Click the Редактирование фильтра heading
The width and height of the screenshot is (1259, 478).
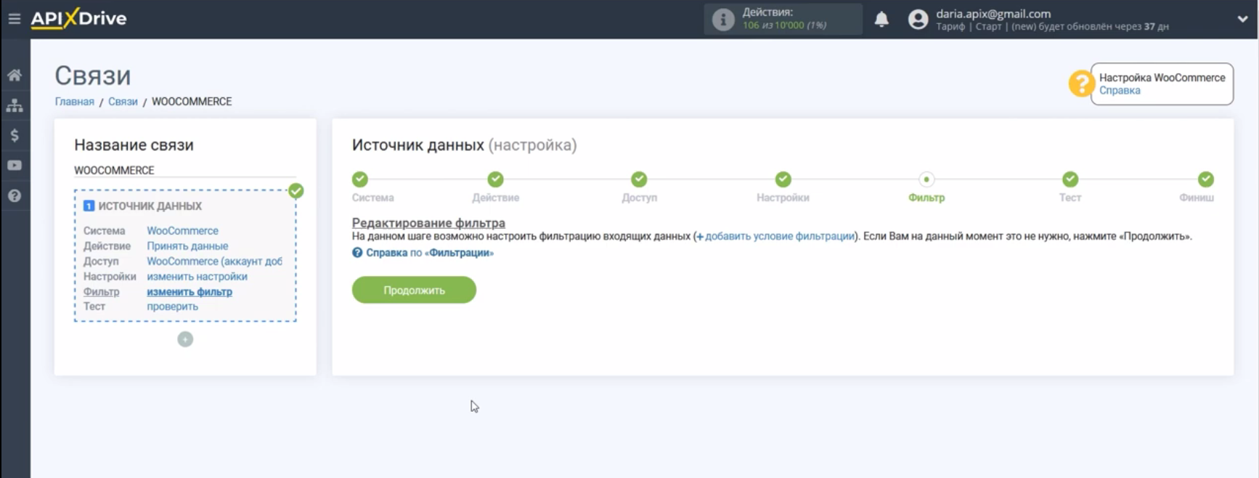pyautogui.click(x=428, y=223)
